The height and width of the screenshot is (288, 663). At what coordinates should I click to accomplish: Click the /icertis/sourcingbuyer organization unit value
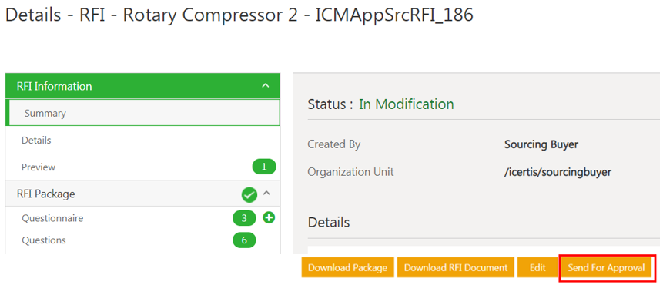558,172
